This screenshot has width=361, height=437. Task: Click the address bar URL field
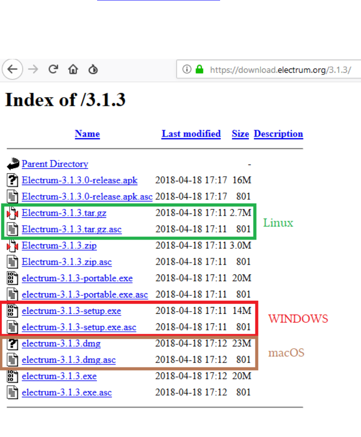click(x=269, y=69)
